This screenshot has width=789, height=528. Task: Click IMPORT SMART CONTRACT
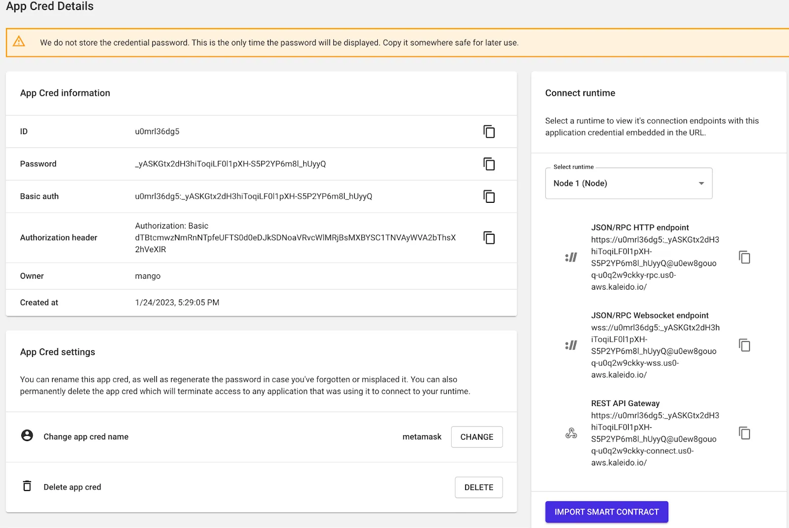click(606, 512)
